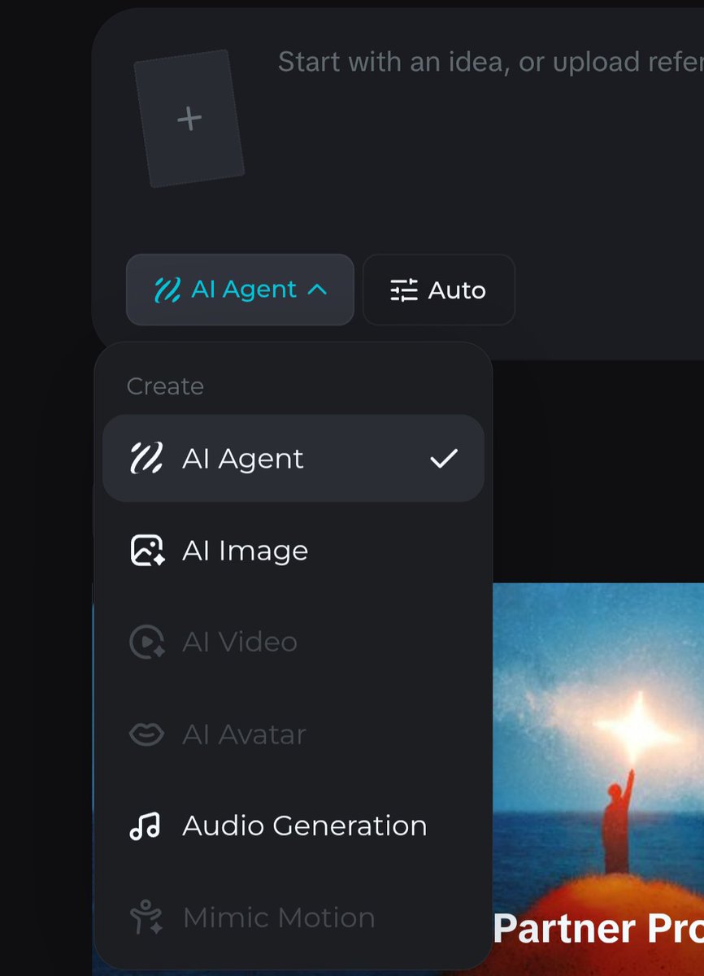
Task: Click the plus icon to upload reference
Action: (189, 119)
